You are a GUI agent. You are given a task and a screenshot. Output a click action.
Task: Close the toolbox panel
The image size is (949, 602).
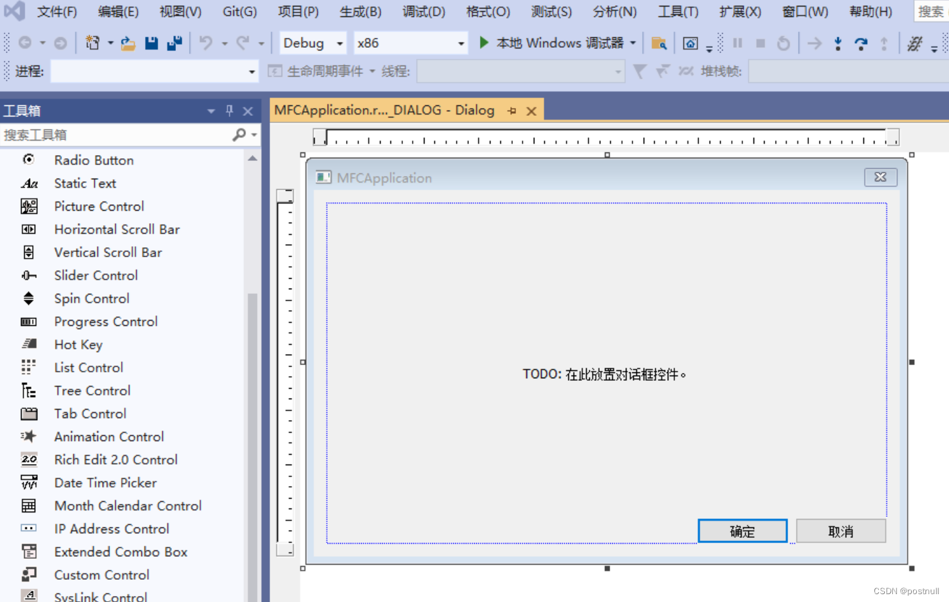(x=248, y=111)
